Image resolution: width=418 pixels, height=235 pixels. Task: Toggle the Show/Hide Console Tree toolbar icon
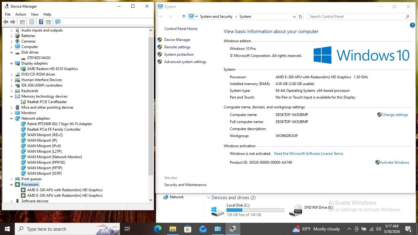pyautogui.click(x=22, y=22)
